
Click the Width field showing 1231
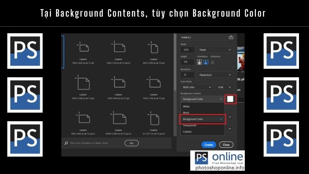click(187, 50)
